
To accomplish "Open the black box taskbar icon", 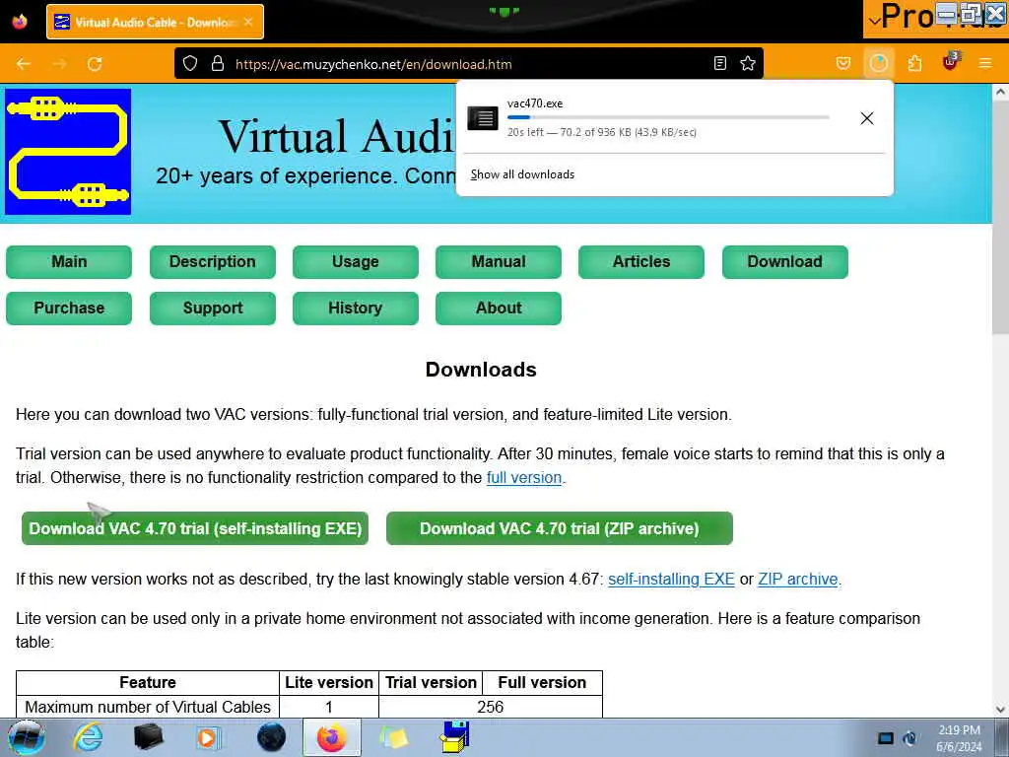I will tap(148, 737).
